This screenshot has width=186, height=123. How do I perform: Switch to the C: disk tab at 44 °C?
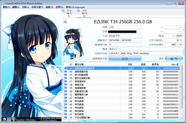click(x=69, y=13)
